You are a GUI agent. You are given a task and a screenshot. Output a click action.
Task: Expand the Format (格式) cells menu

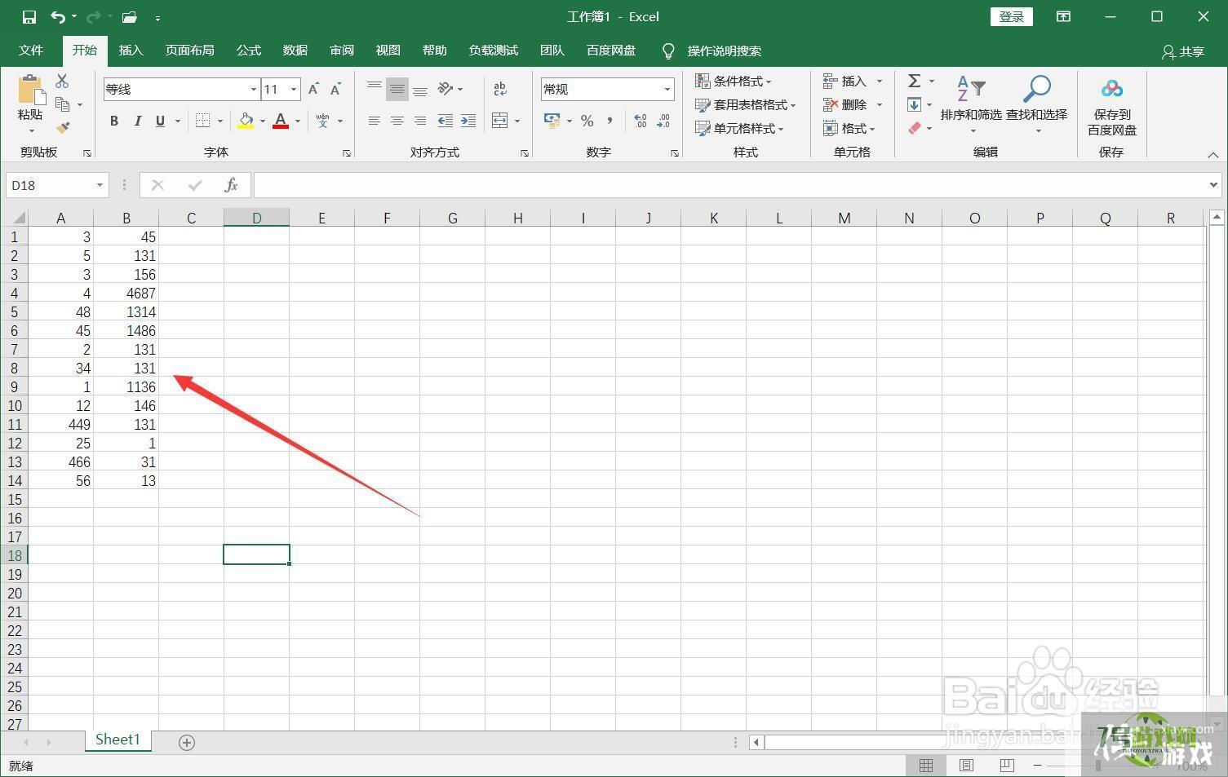[x=849, y=128]
